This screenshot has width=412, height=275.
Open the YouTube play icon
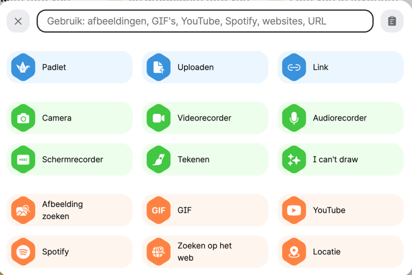point(294,210)
